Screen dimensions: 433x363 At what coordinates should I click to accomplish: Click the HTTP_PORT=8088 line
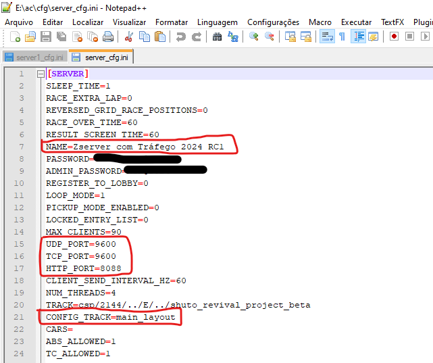(84, 268)
